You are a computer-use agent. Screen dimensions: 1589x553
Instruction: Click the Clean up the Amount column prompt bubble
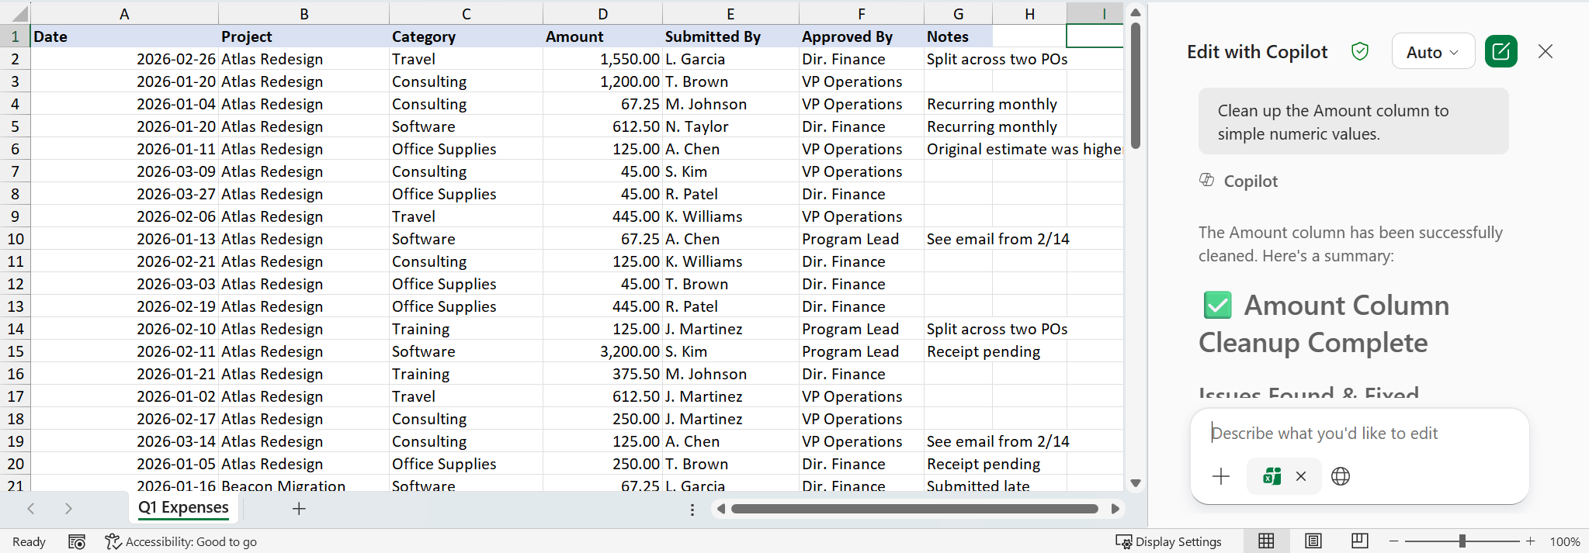1353,122
